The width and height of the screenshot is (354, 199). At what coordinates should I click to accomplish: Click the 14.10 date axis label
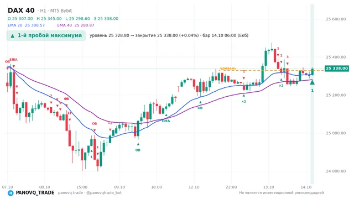point(306,187)
